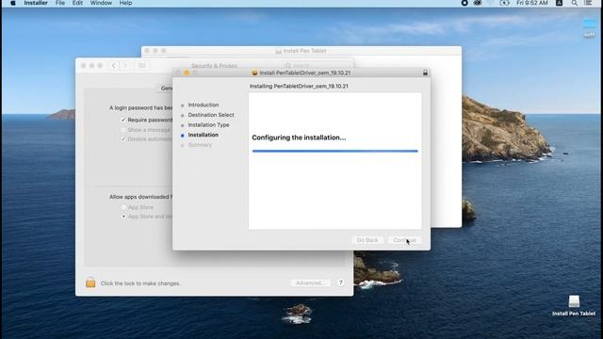Image resolution: width=603 pixels, height=339 pixels.
Task: Show all preferences grid button
Action: 141,66
